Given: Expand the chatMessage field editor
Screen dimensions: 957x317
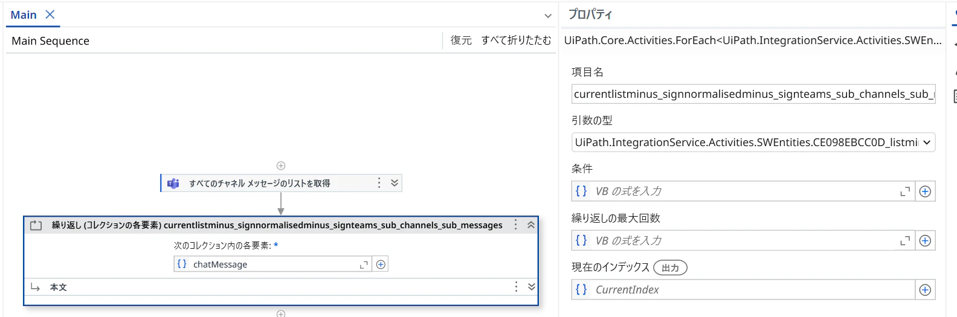Looking at the screenshot, I should [x=364, y=264].
